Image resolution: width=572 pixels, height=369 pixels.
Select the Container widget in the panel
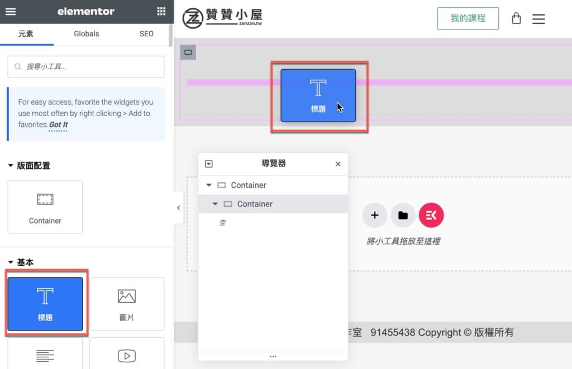45,207
